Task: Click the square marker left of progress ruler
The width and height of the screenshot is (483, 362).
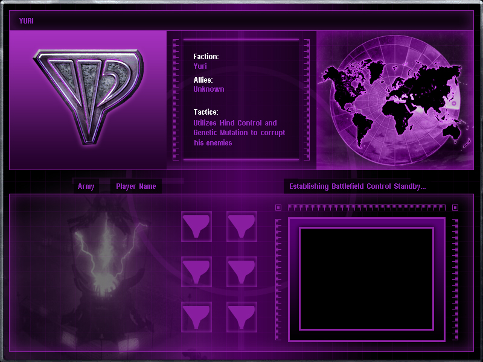Action: coord(278,208)
